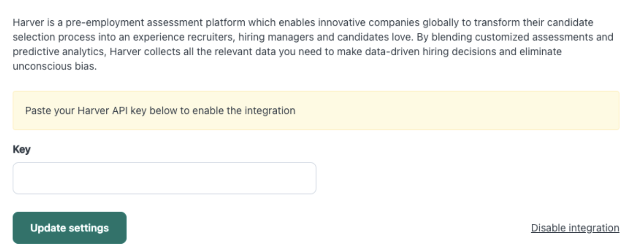Click the 'enable the integration' text in banner

(x=244, y=110)
